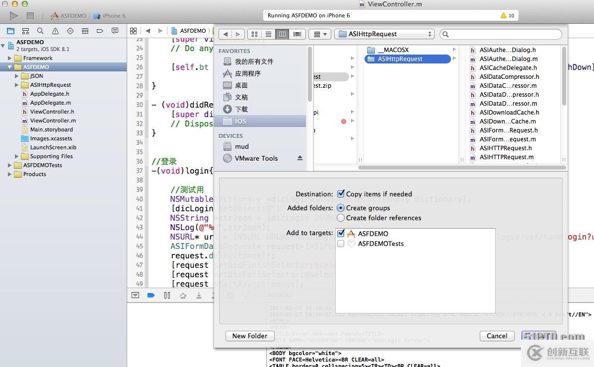Toggle Copy items if needed checkbox
This screenshot has height=367, width=594.
(x=341, y=194)
